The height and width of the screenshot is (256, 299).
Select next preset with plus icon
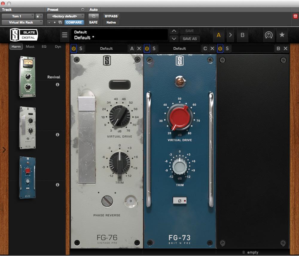(x=54, y=22)
